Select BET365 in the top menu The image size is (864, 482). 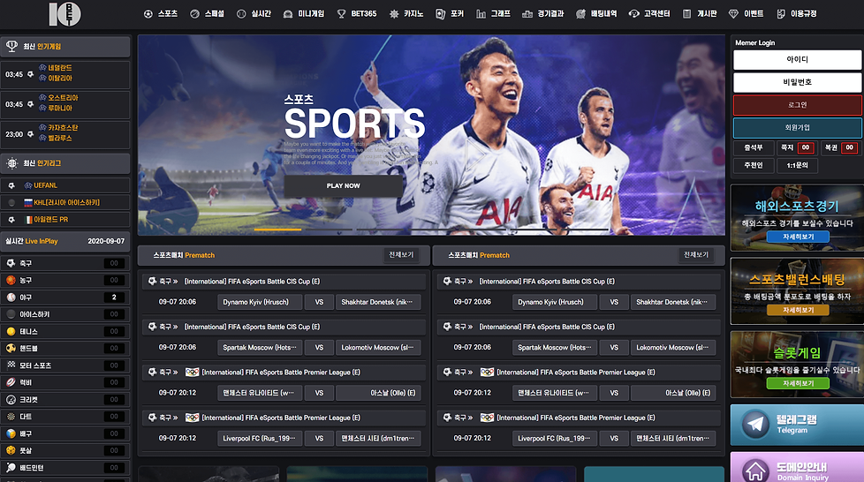click(357, 14)
